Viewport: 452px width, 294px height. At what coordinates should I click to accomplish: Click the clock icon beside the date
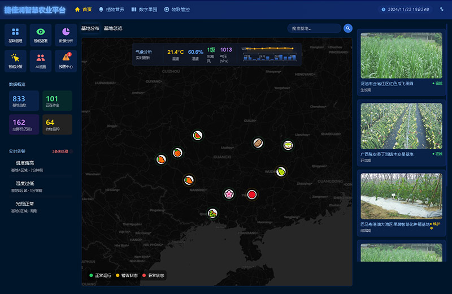(384, 10)
